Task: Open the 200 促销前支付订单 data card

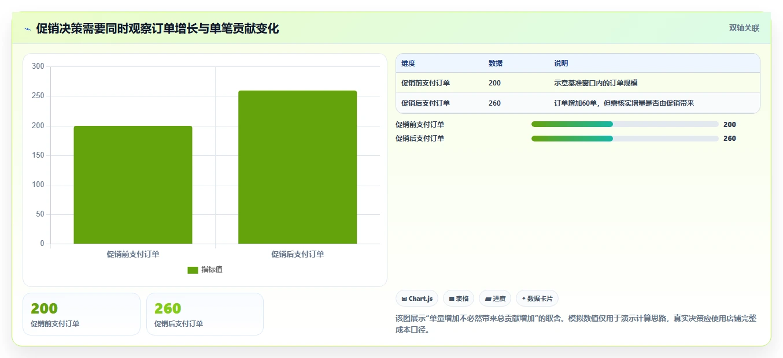Action: 82,314
